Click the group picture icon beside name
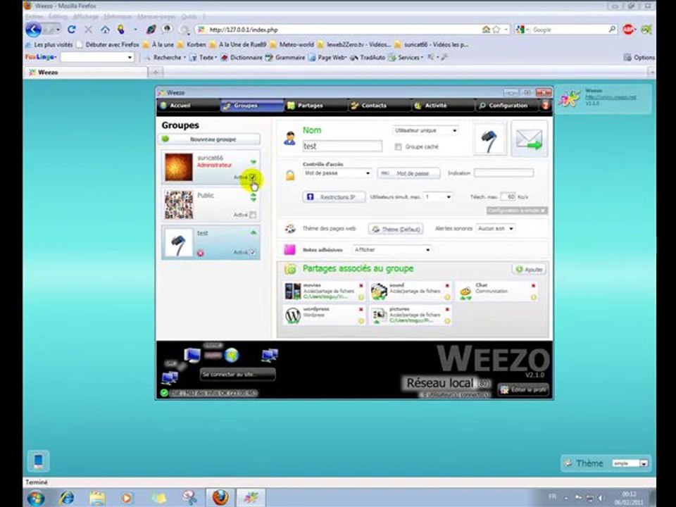Viewport: 676px width, 507px height. (x=489, y=139)
